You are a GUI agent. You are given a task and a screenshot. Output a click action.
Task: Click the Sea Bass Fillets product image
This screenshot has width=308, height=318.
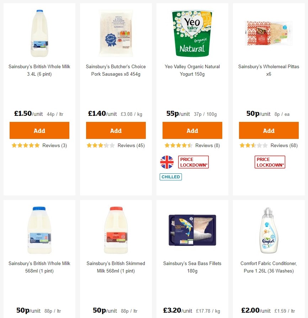[x=192, y=230]
